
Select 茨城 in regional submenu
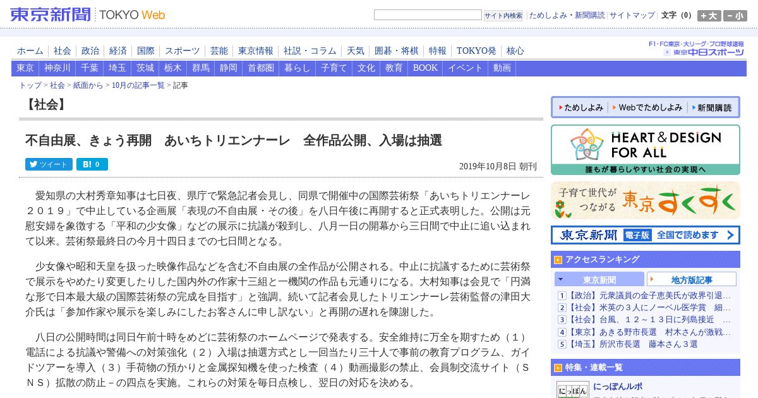145,68
